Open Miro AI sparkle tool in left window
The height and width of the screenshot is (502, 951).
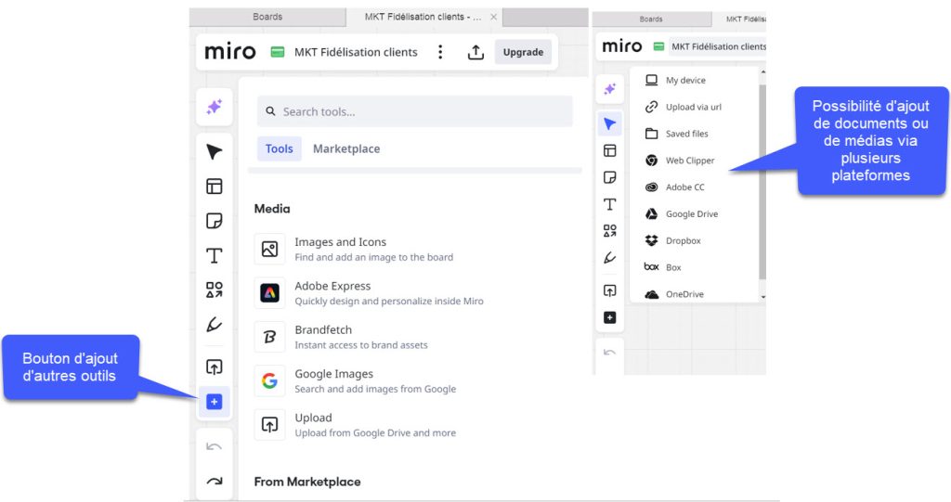[215, 108]
